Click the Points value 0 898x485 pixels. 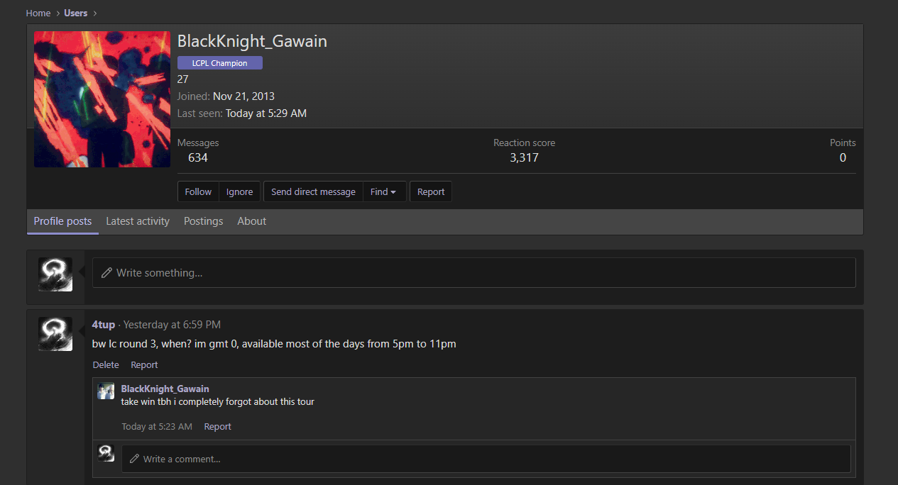pyautogui.click(x=843, y=157)
